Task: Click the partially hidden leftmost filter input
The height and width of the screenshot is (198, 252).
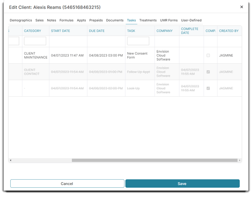Action: pyautogui.click(x=14, y=41)
